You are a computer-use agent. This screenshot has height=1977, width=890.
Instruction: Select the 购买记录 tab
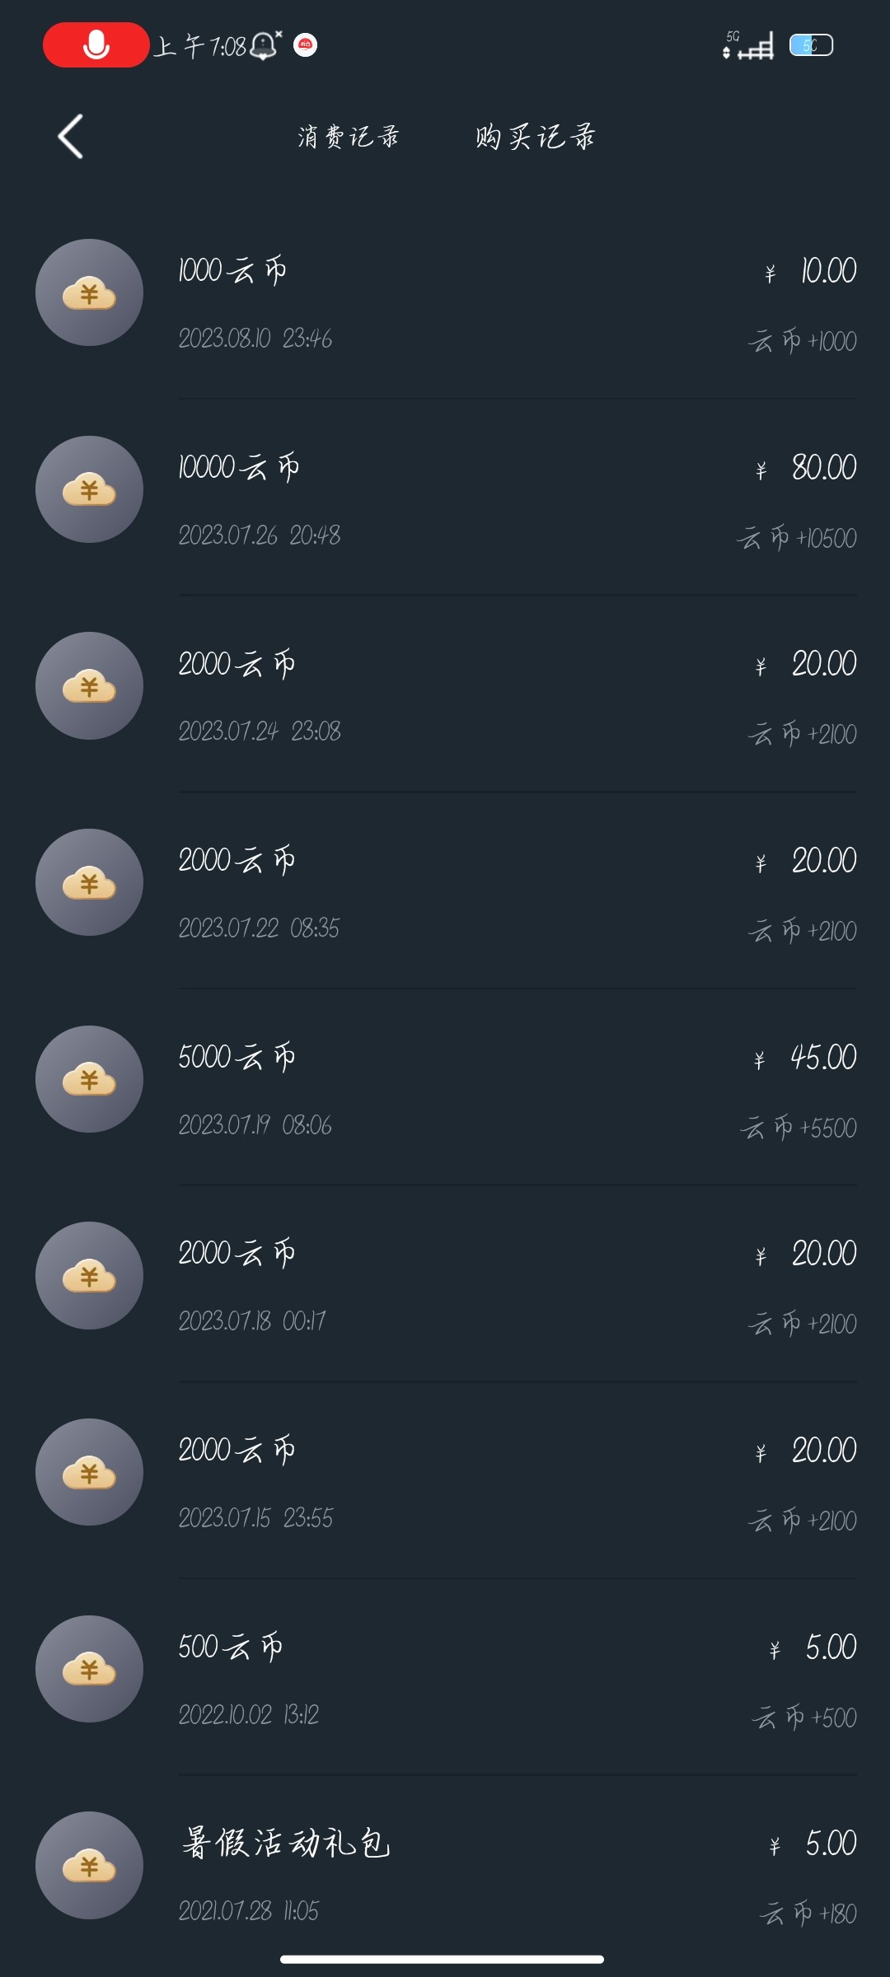point(535,136)
